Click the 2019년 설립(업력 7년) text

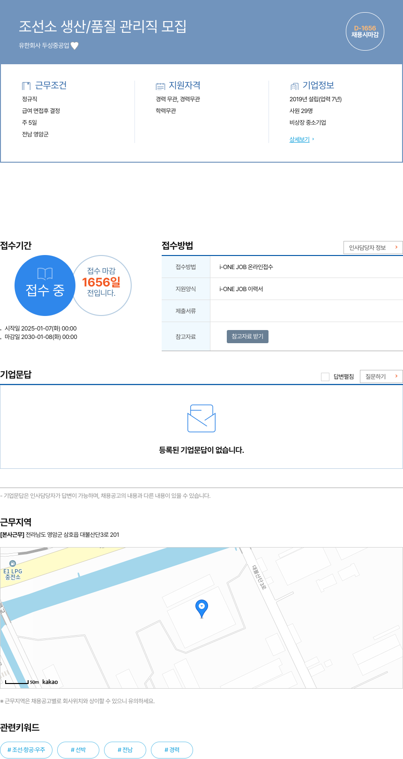pos(315,99)
